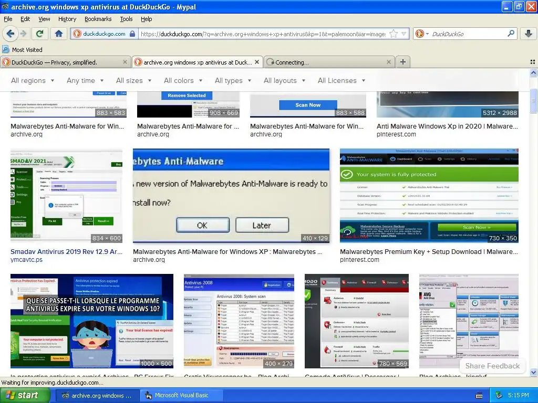This screenshot has height=403, width=538.
Task: Click the padlock site identity icon
Action: (132, 34)
